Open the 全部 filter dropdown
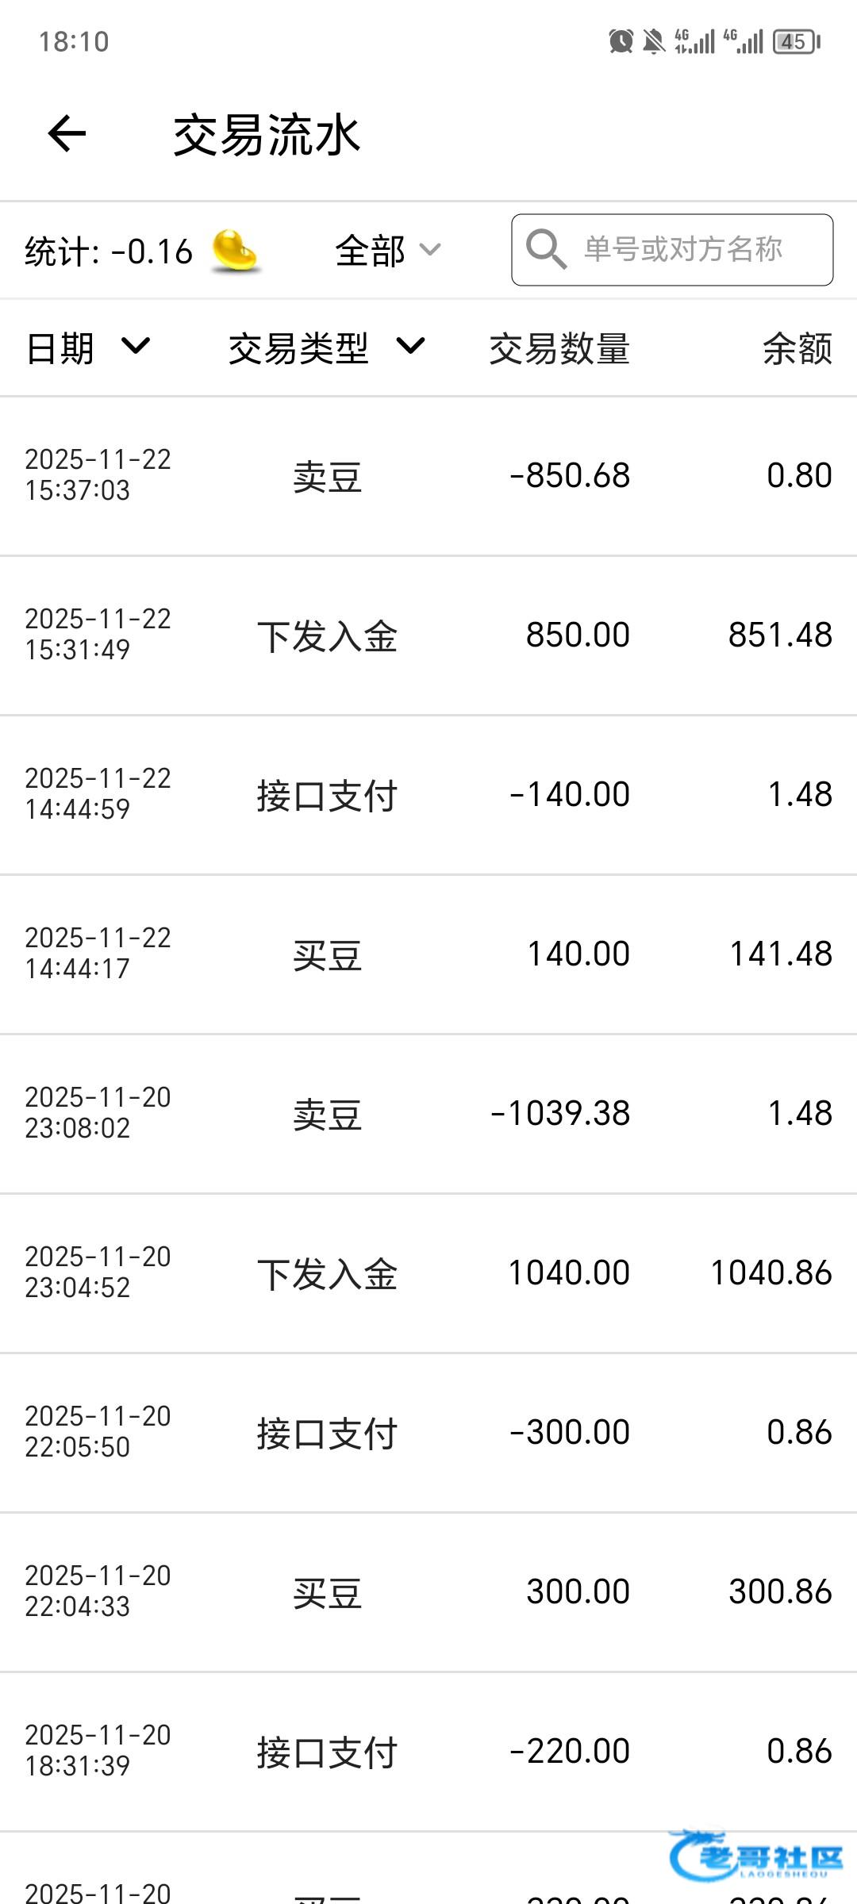Screen dimensions: 857x1904 point(387,251)
